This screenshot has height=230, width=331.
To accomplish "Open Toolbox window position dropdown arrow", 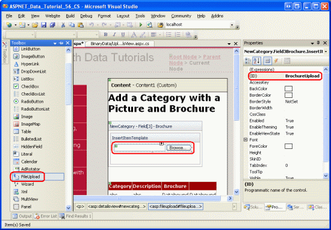I will pyautogui.click(x=55, y=43).
